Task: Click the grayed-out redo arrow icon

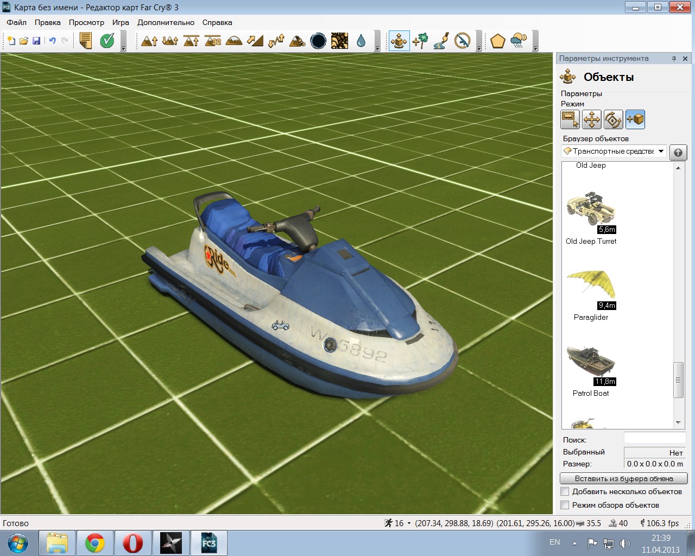Action: tap(65, 41)
